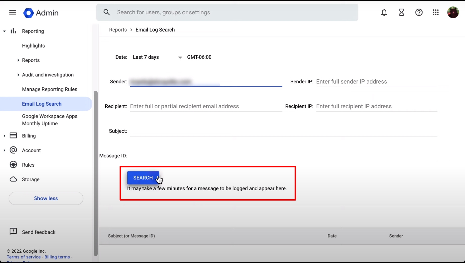
Task: Click the Subject input field
Action: (x=284, y=131)
